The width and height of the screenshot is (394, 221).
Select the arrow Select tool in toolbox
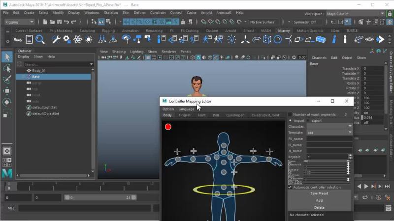7,57
